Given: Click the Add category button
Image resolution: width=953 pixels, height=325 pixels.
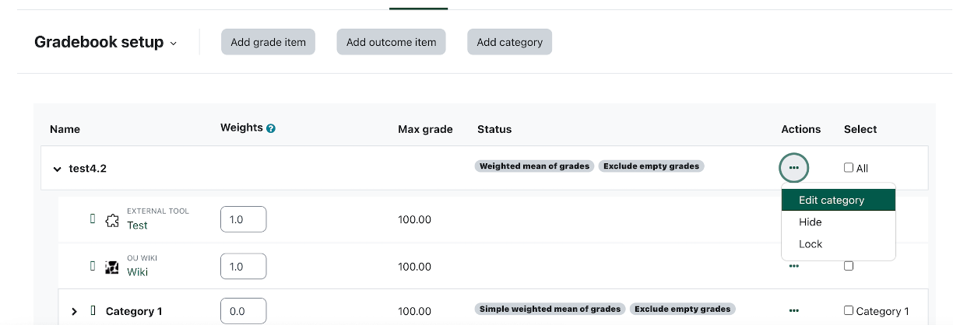Looking at the screenshot, I should [x=509, y=42].
